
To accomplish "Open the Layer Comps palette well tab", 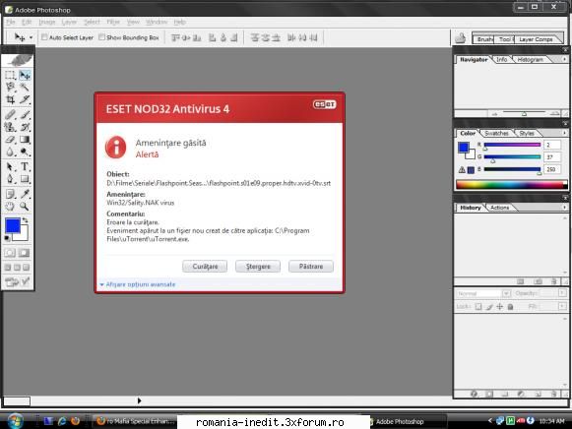I will pos(536,39).
